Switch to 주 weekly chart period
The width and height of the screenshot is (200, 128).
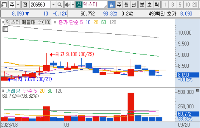[119, 5]
